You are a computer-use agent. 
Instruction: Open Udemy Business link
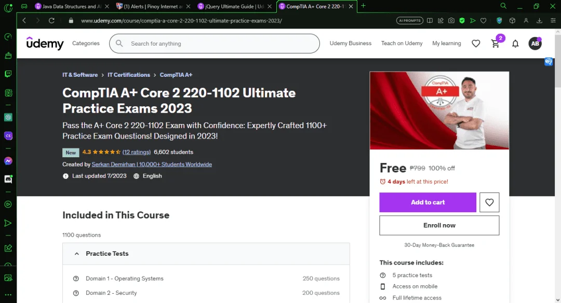coord(350,43)
